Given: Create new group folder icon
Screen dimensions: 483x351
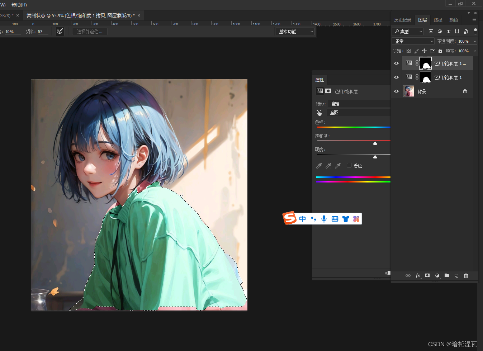Looking at the screenshot, I should point(447,275).
